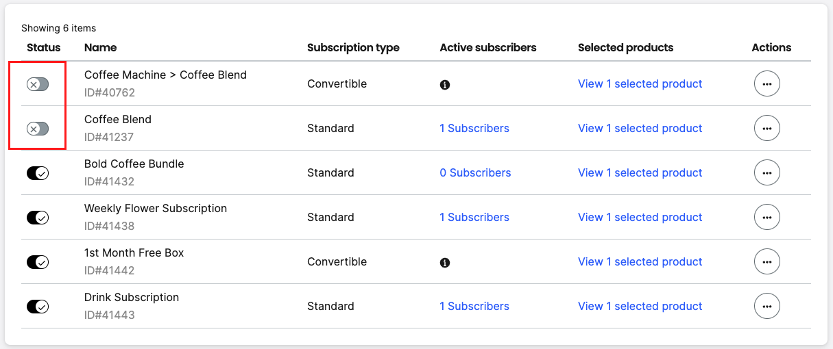Turn off Weekly Flower Subscription toggle

click(x=38, y=218)
